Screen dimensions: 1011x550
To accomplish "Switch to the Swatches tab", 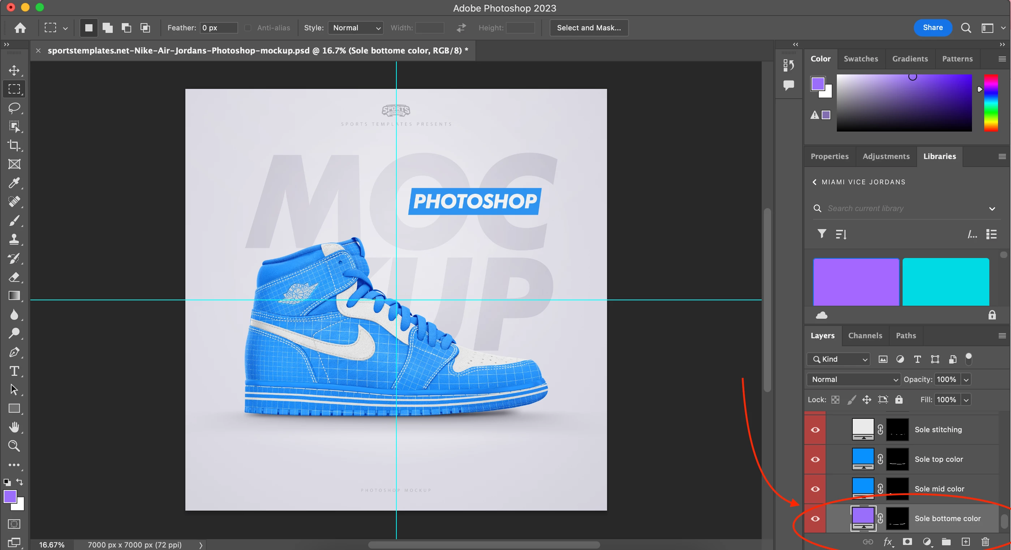I will (x=861, y=59).
